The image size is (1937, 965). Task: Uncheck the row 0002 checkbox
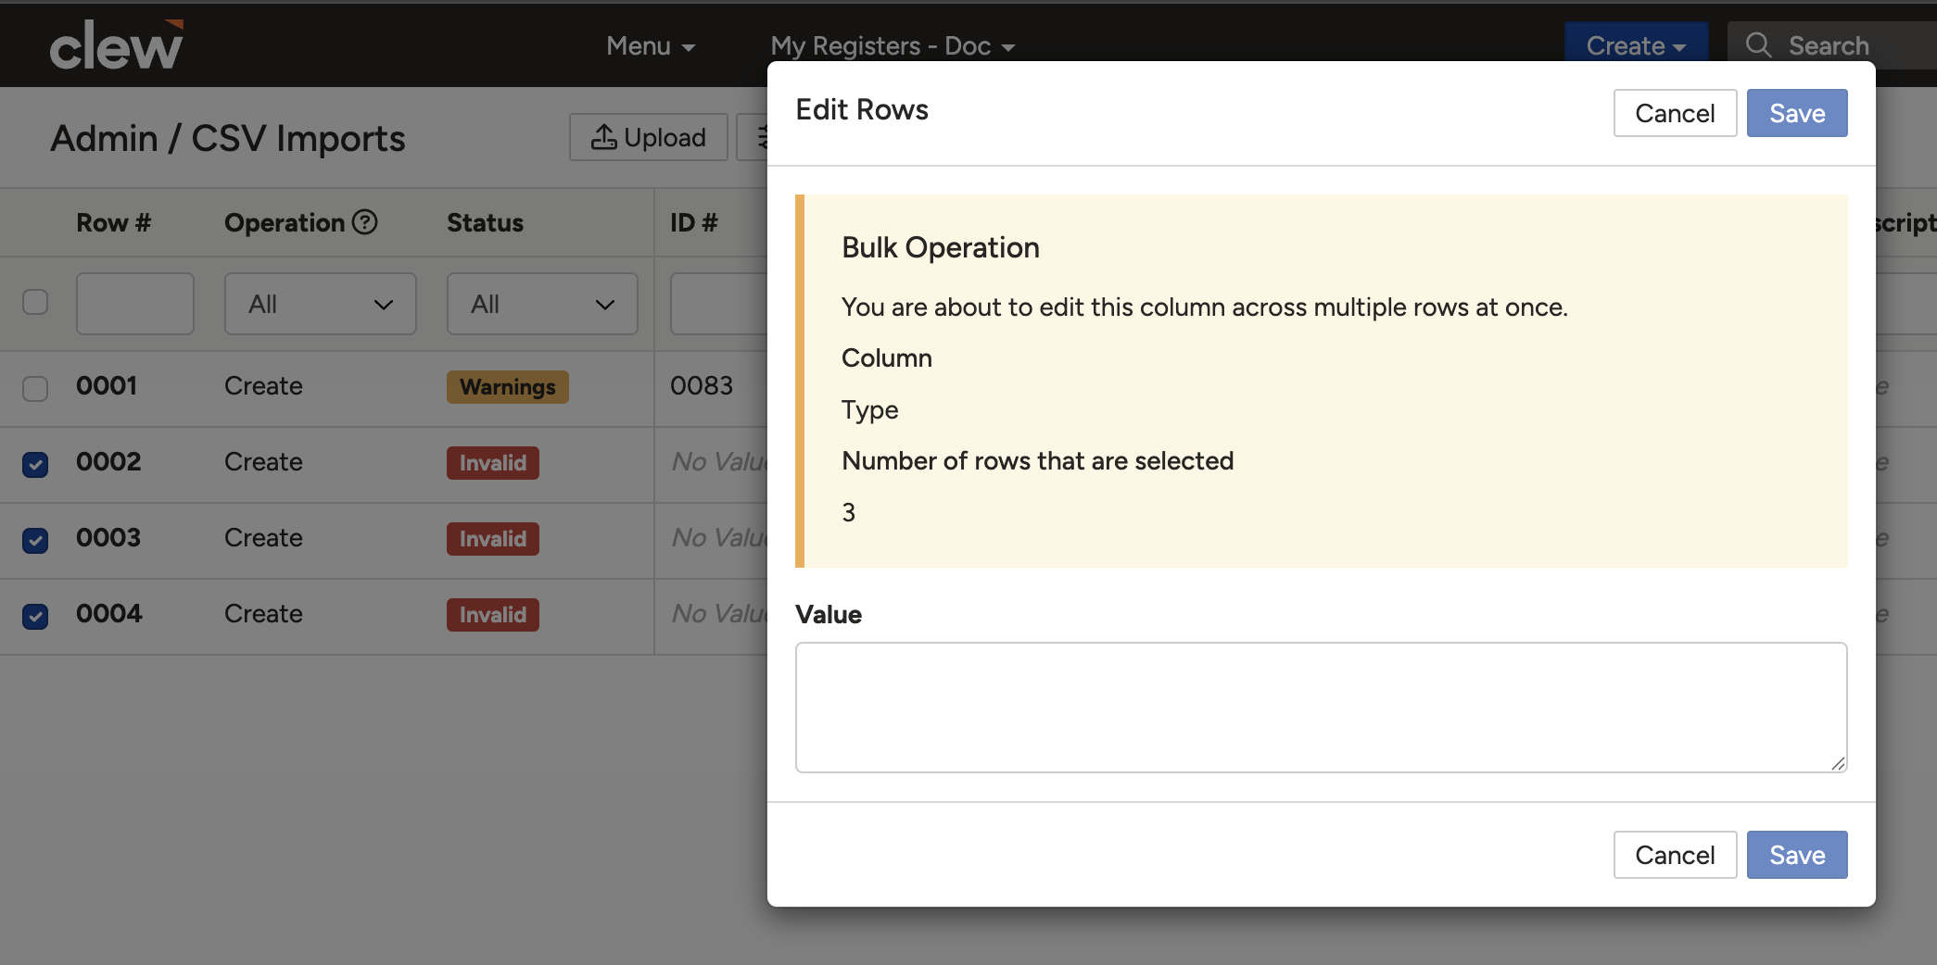[x=35, y=464]
